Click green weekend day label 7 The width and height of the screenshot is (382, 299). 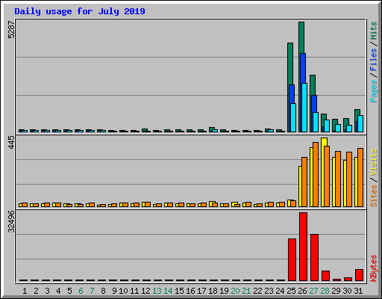point(92,291)
